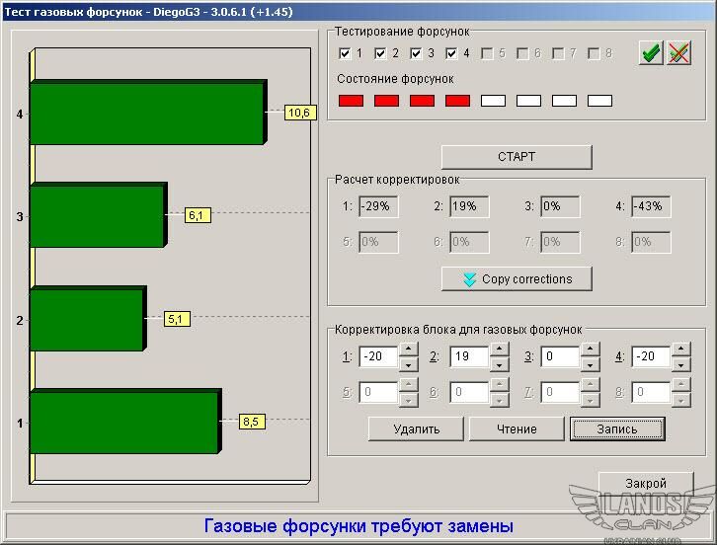Increase injector 1 correction with up arrow
The width and height of the screenshot is (717, 545).
pyautogui.click(x=408, y=350)
